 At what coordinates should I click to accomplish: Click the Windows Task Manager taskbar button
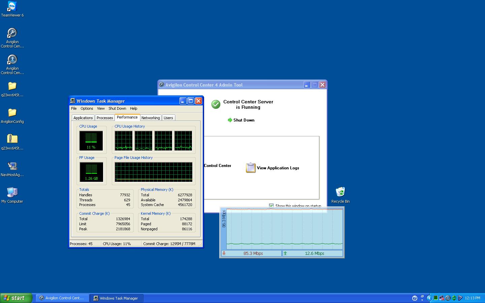pos(117,298)
